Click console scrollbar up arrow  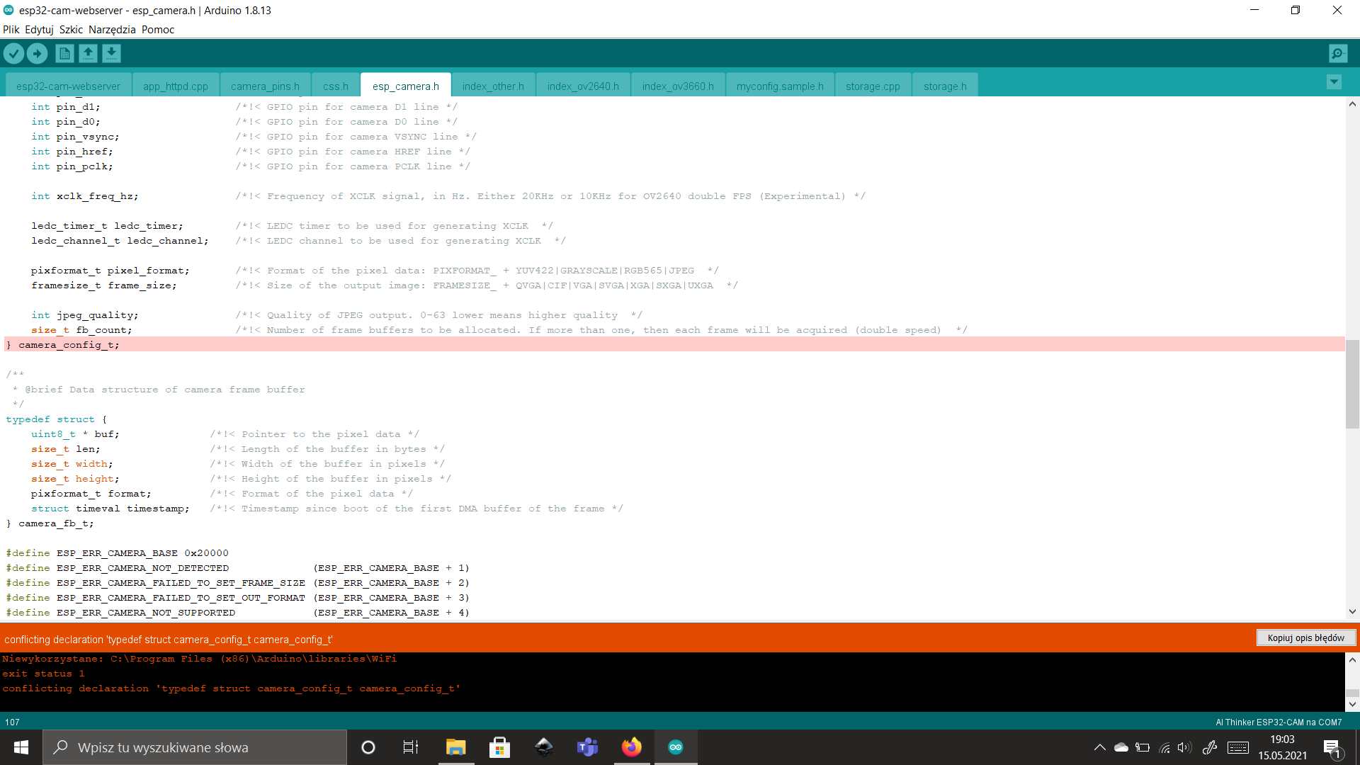point(1352,659)
